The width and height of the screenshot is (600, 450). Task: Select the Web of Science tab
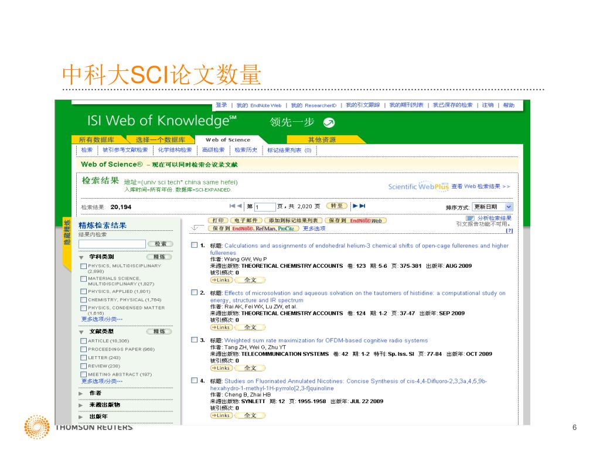228,140
